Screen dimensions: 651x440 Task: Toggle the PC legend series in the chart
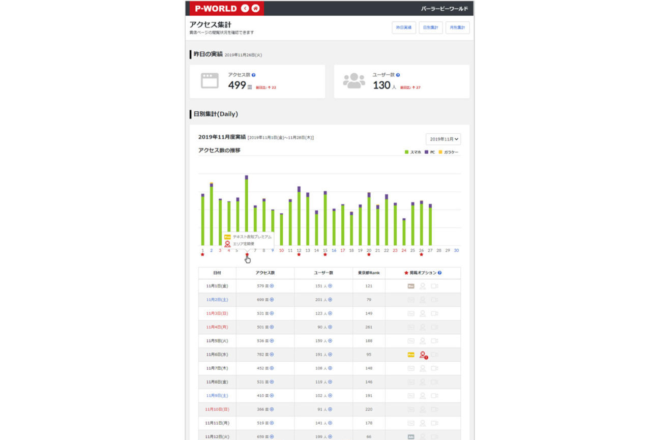tap(430, 153)
